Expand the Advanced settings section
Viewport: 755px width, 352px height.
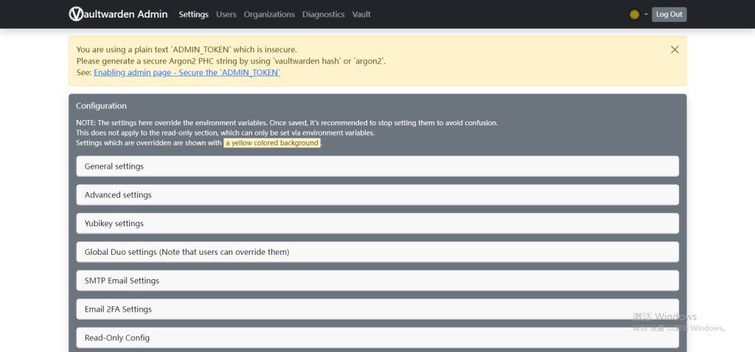377,195
